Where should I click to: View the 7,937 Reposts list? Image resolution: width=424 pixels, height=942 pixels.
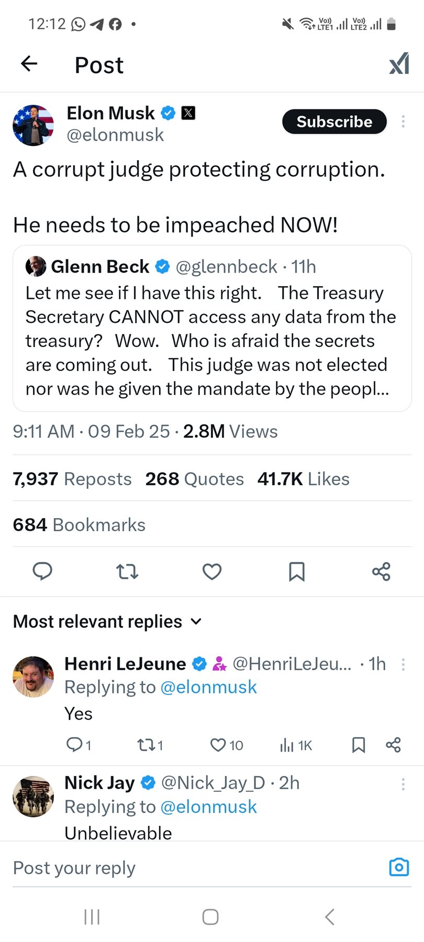[72, 479]
